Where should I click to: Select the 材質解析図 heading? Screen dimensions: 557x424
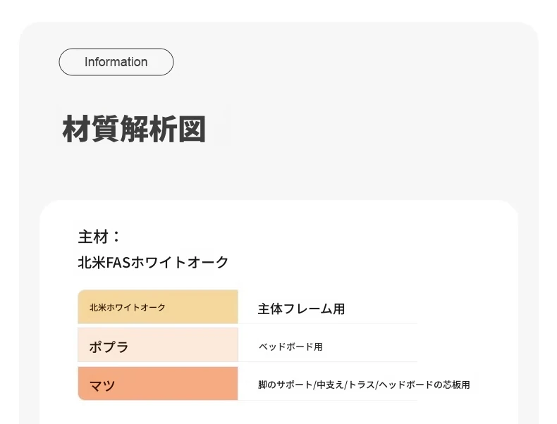tap(134, 129)
